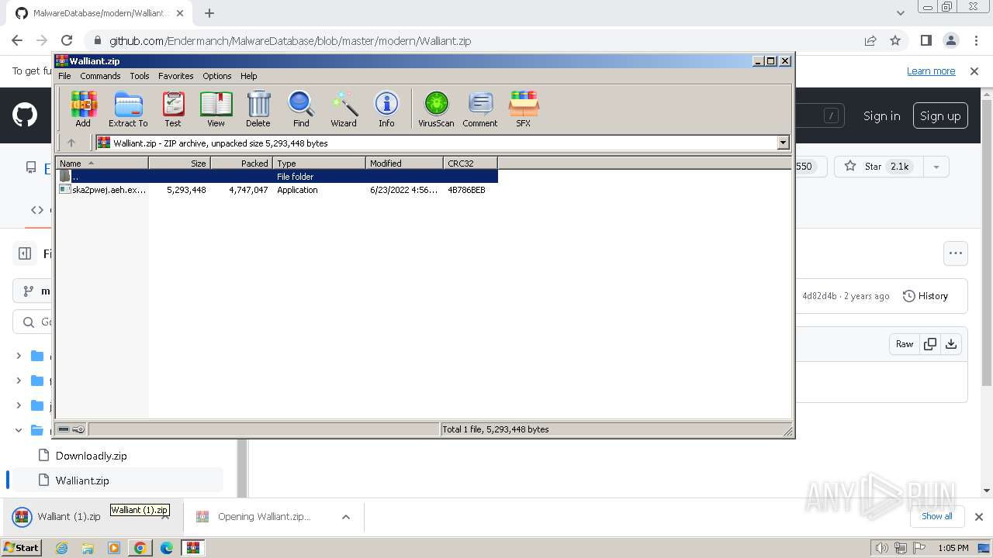This screenshot has width=993, height=558.
Task: Open the Help menu in WinRAR
Action: (248, 76)
